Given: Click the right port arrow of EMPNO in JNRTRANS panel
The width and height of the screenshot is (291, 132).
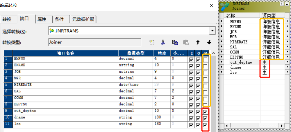Looking at the screenshot, I should 287,21.
